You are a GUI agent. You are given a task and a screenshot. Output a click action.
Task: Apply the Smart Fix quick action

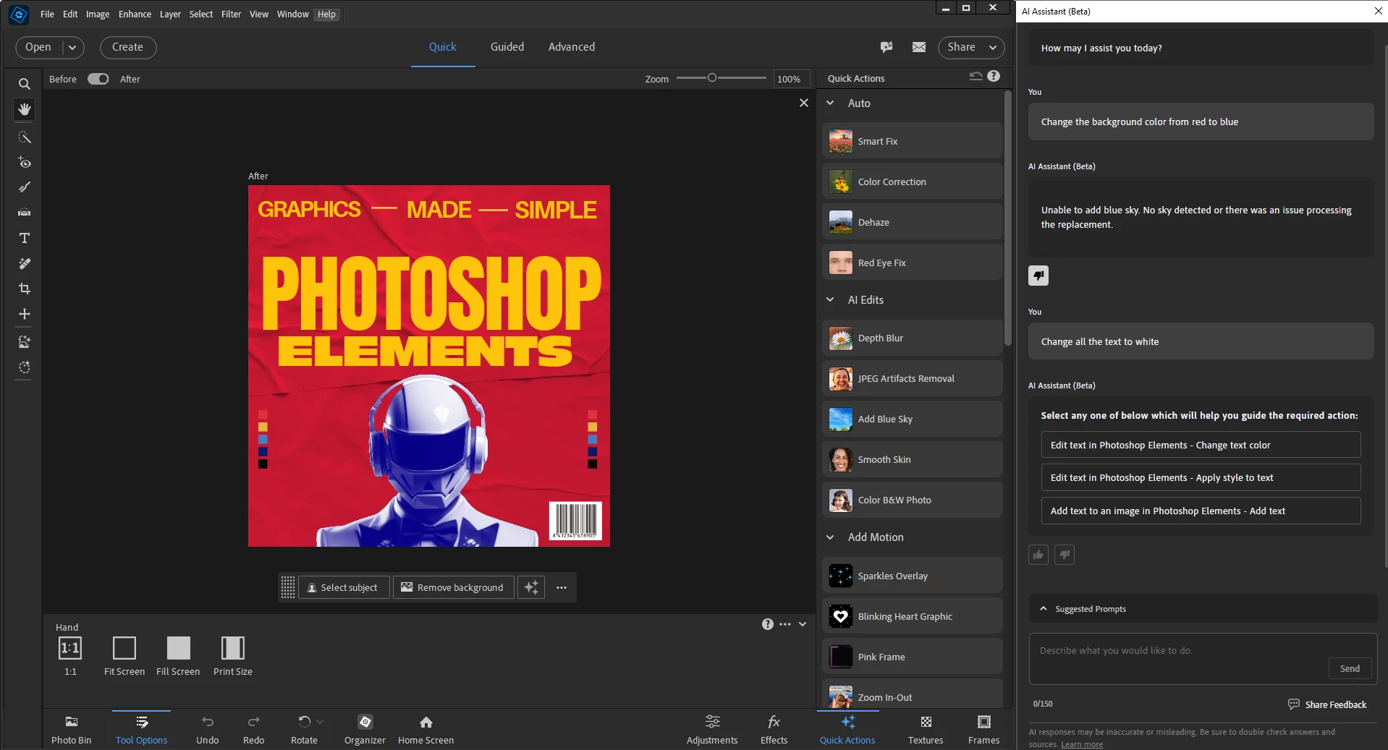912,141
